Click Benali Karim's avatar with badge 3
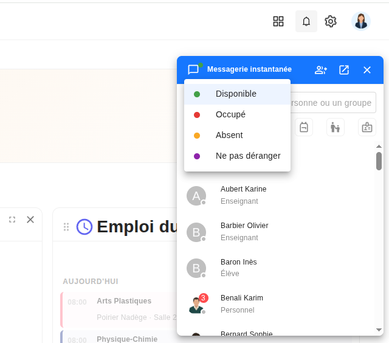Screen dimensions: 389x343 [x=196, y=305]
